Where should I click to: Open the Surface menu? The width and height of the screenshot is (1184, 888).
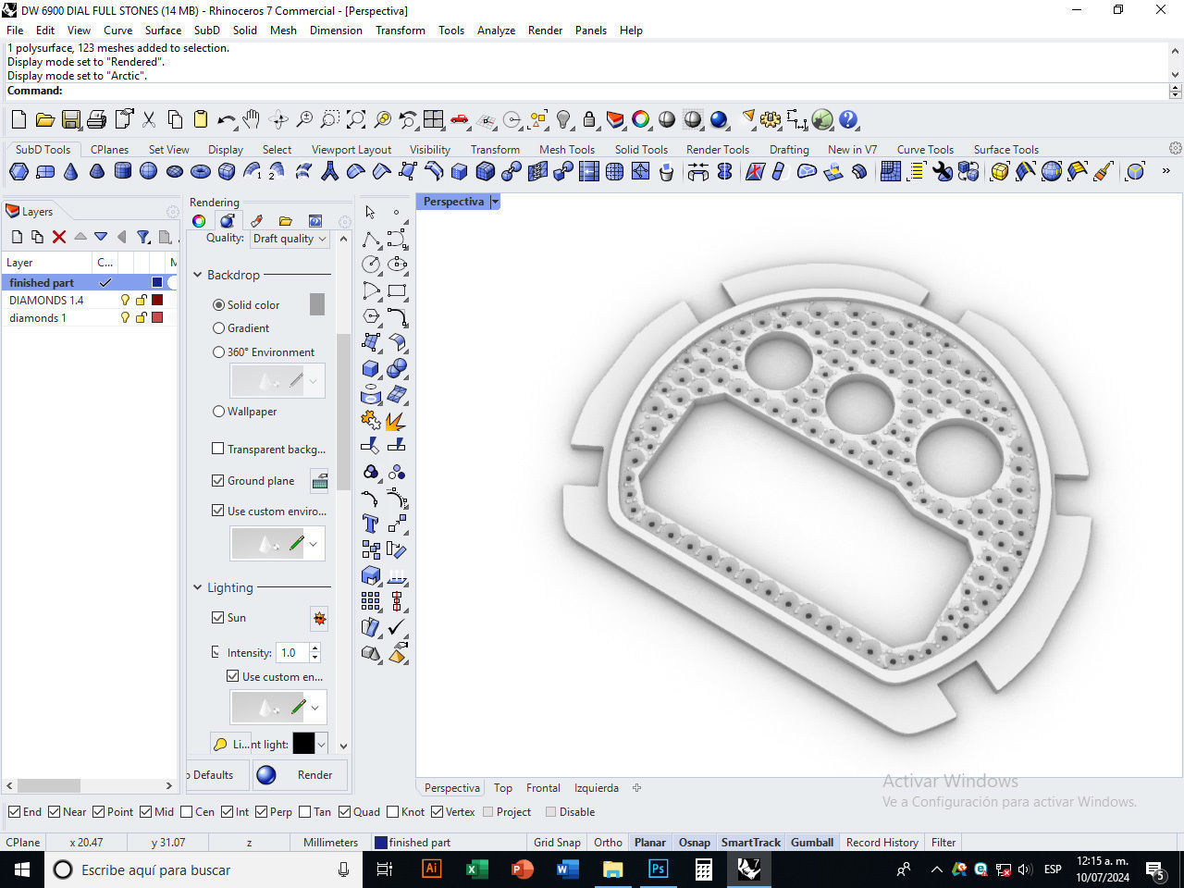[x=163, y=30]
